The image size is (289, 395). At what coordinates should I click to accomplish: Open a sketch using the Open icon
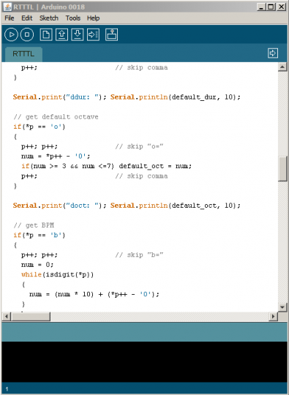coord(61,34)
